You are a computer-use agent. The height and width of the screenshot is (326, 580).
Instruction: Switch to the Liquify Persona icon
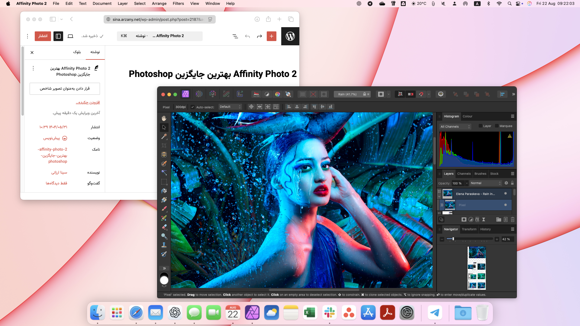(x=199, y=94)
